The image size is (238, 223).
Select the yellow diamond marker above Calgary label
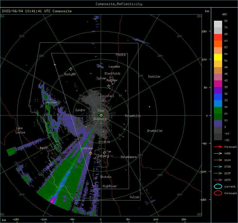pyautogui.click(x=104, y=153)
